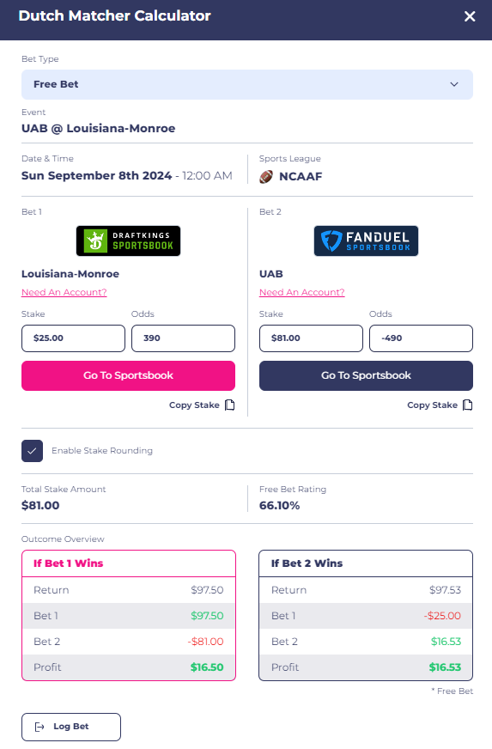Select the If Bet 1 Wins panel header
This screenshot has width=492, height=749.
(129, 563)
